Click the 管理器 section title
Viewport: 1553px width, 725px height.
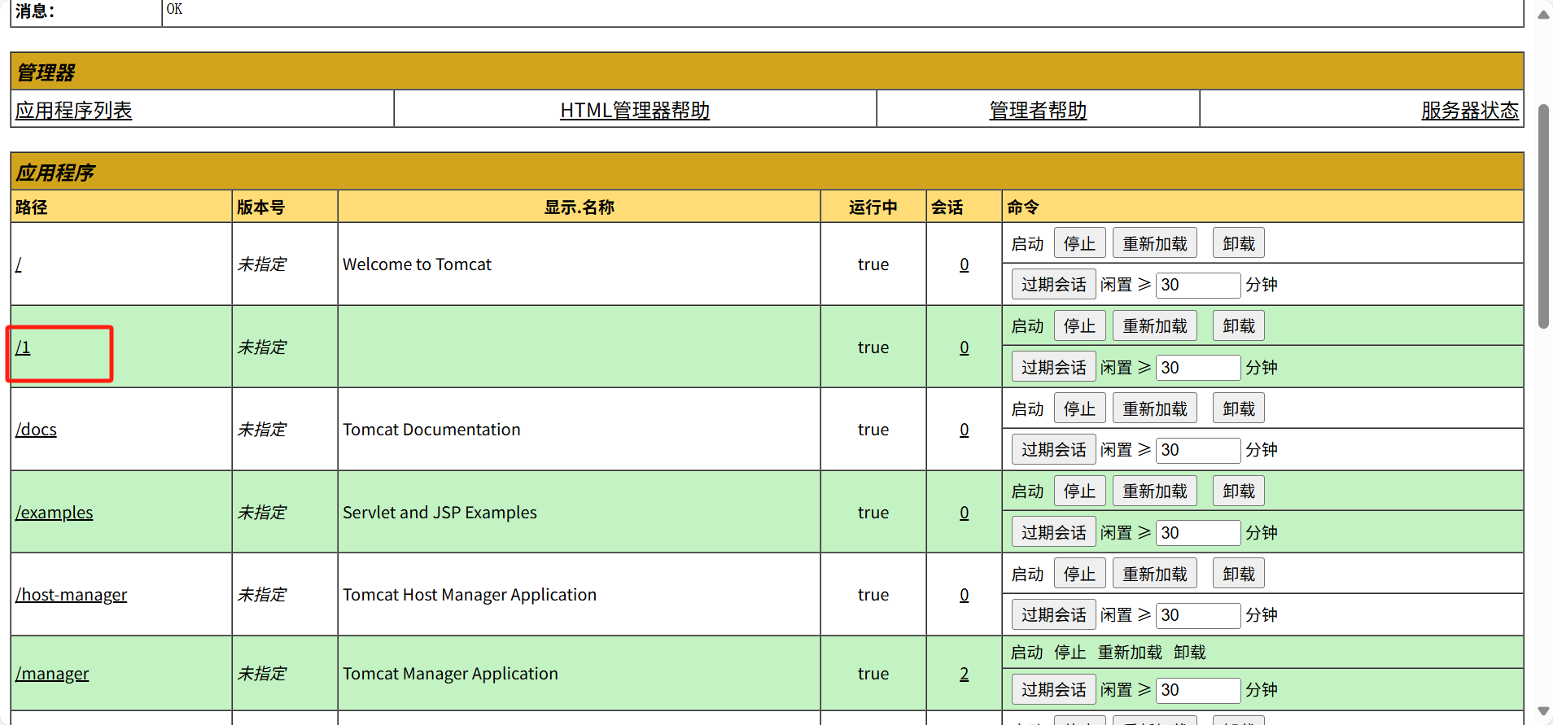coord(46,72)
